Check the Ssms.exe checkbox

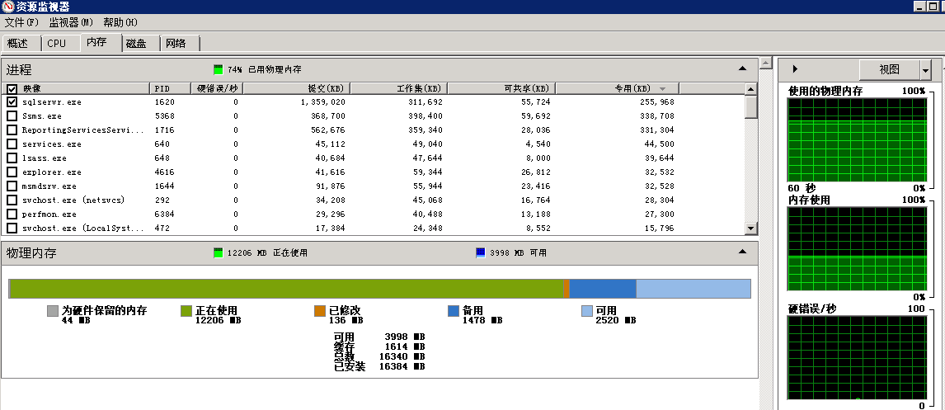click(x=12, y=116)
